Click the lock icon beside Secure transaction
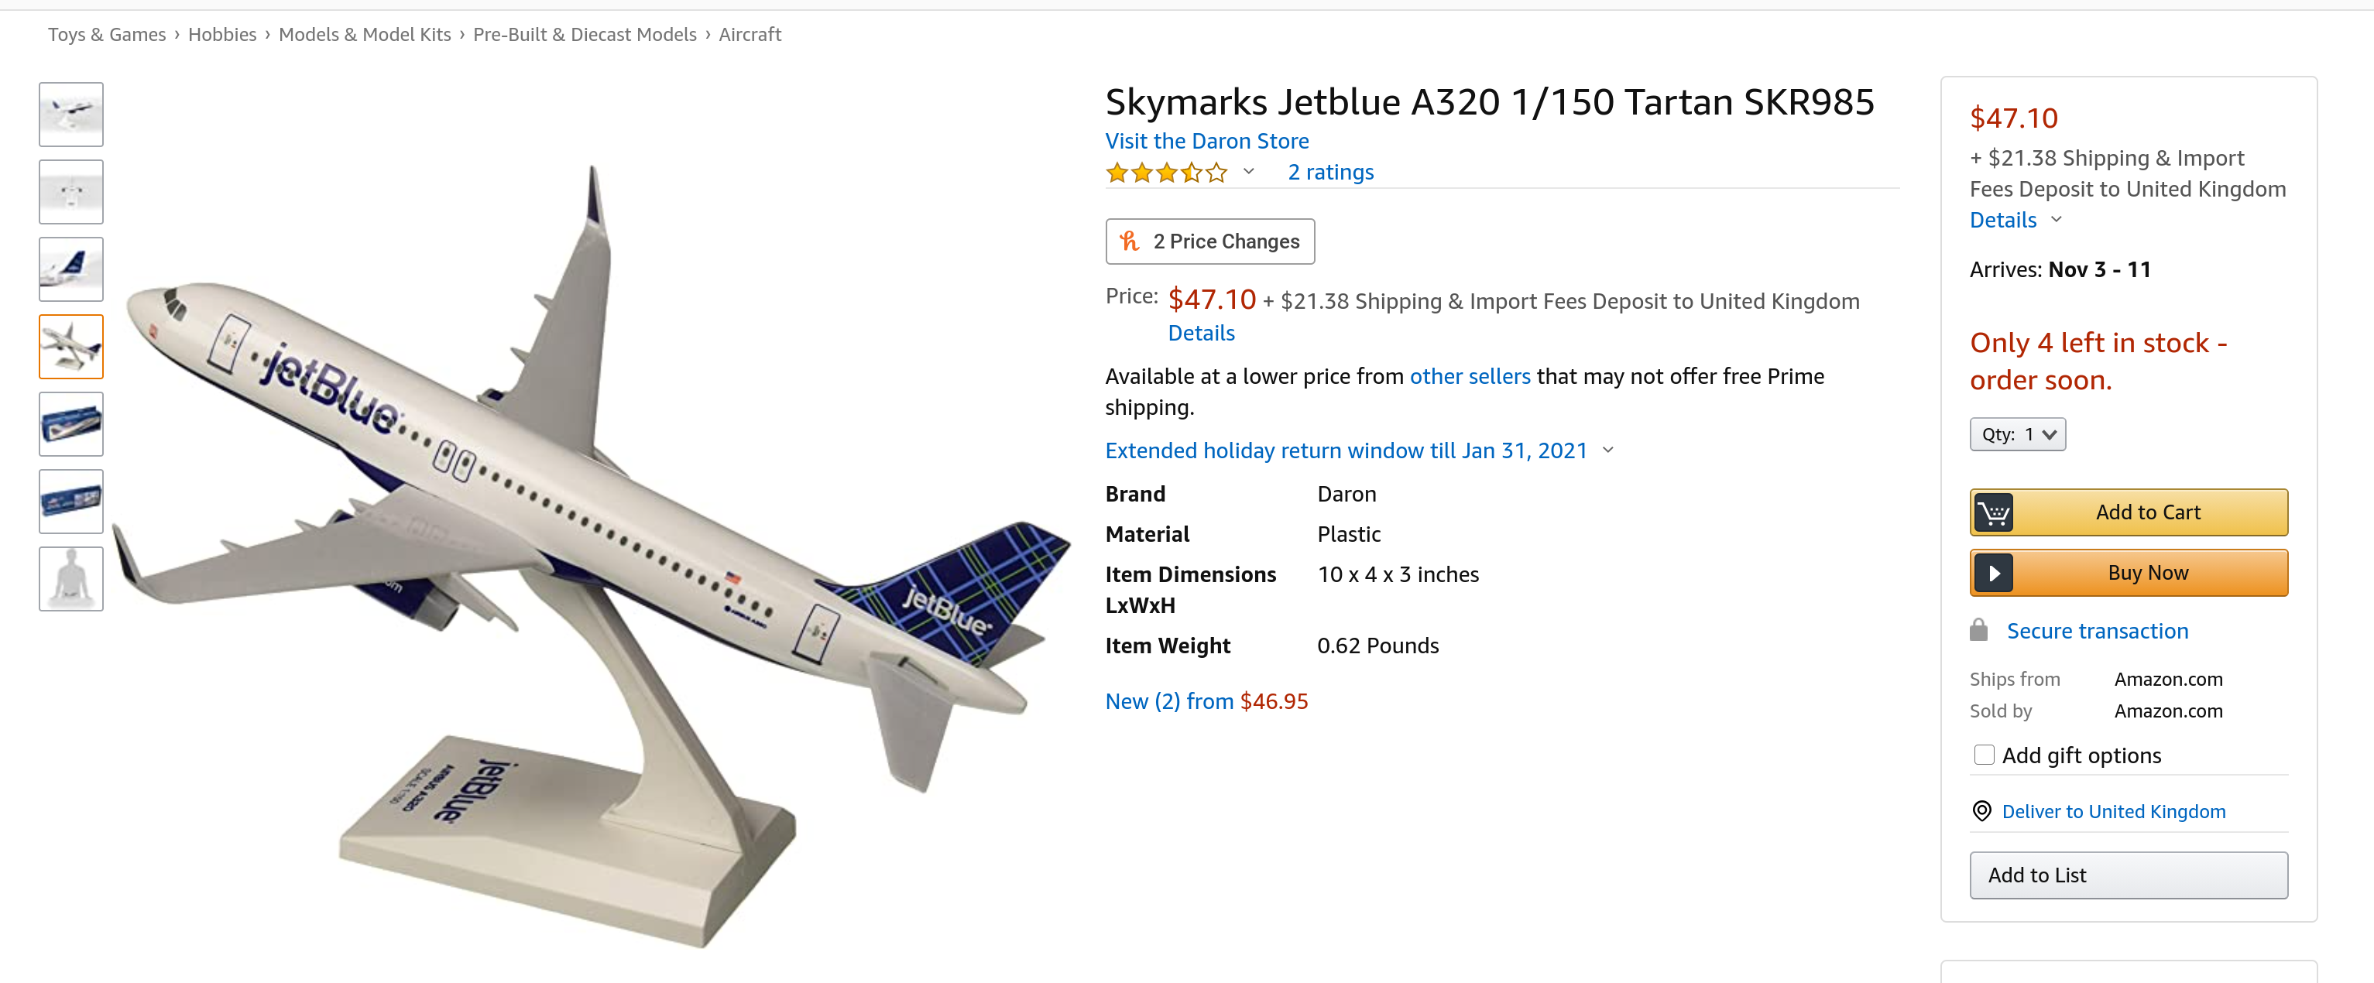This screenshot has height=983, width=2374. point(1978,629)
